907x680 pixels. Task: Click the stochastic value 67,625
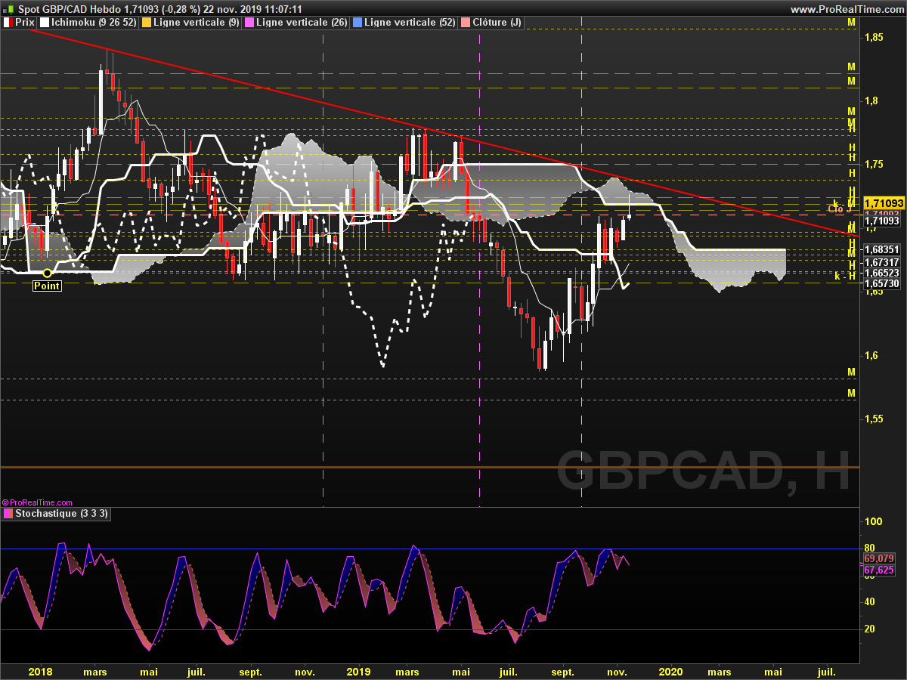[878, 570]
